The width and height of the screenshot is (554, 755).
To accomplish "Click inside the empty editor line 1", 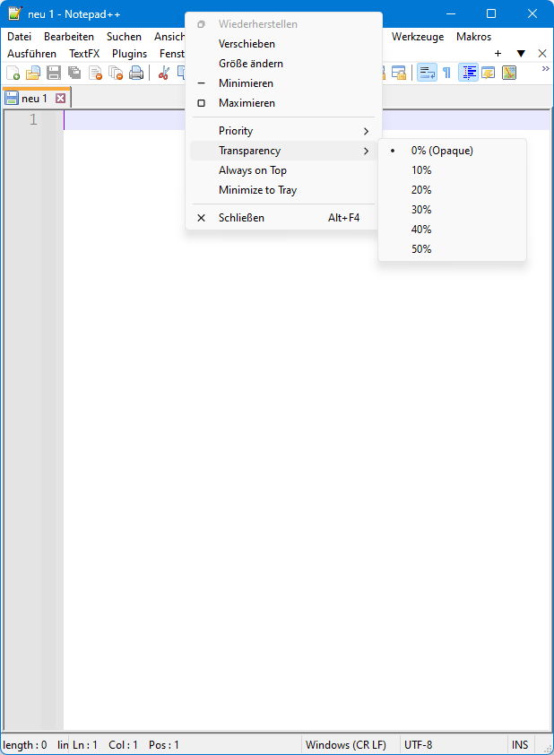I will pos(307,120).
